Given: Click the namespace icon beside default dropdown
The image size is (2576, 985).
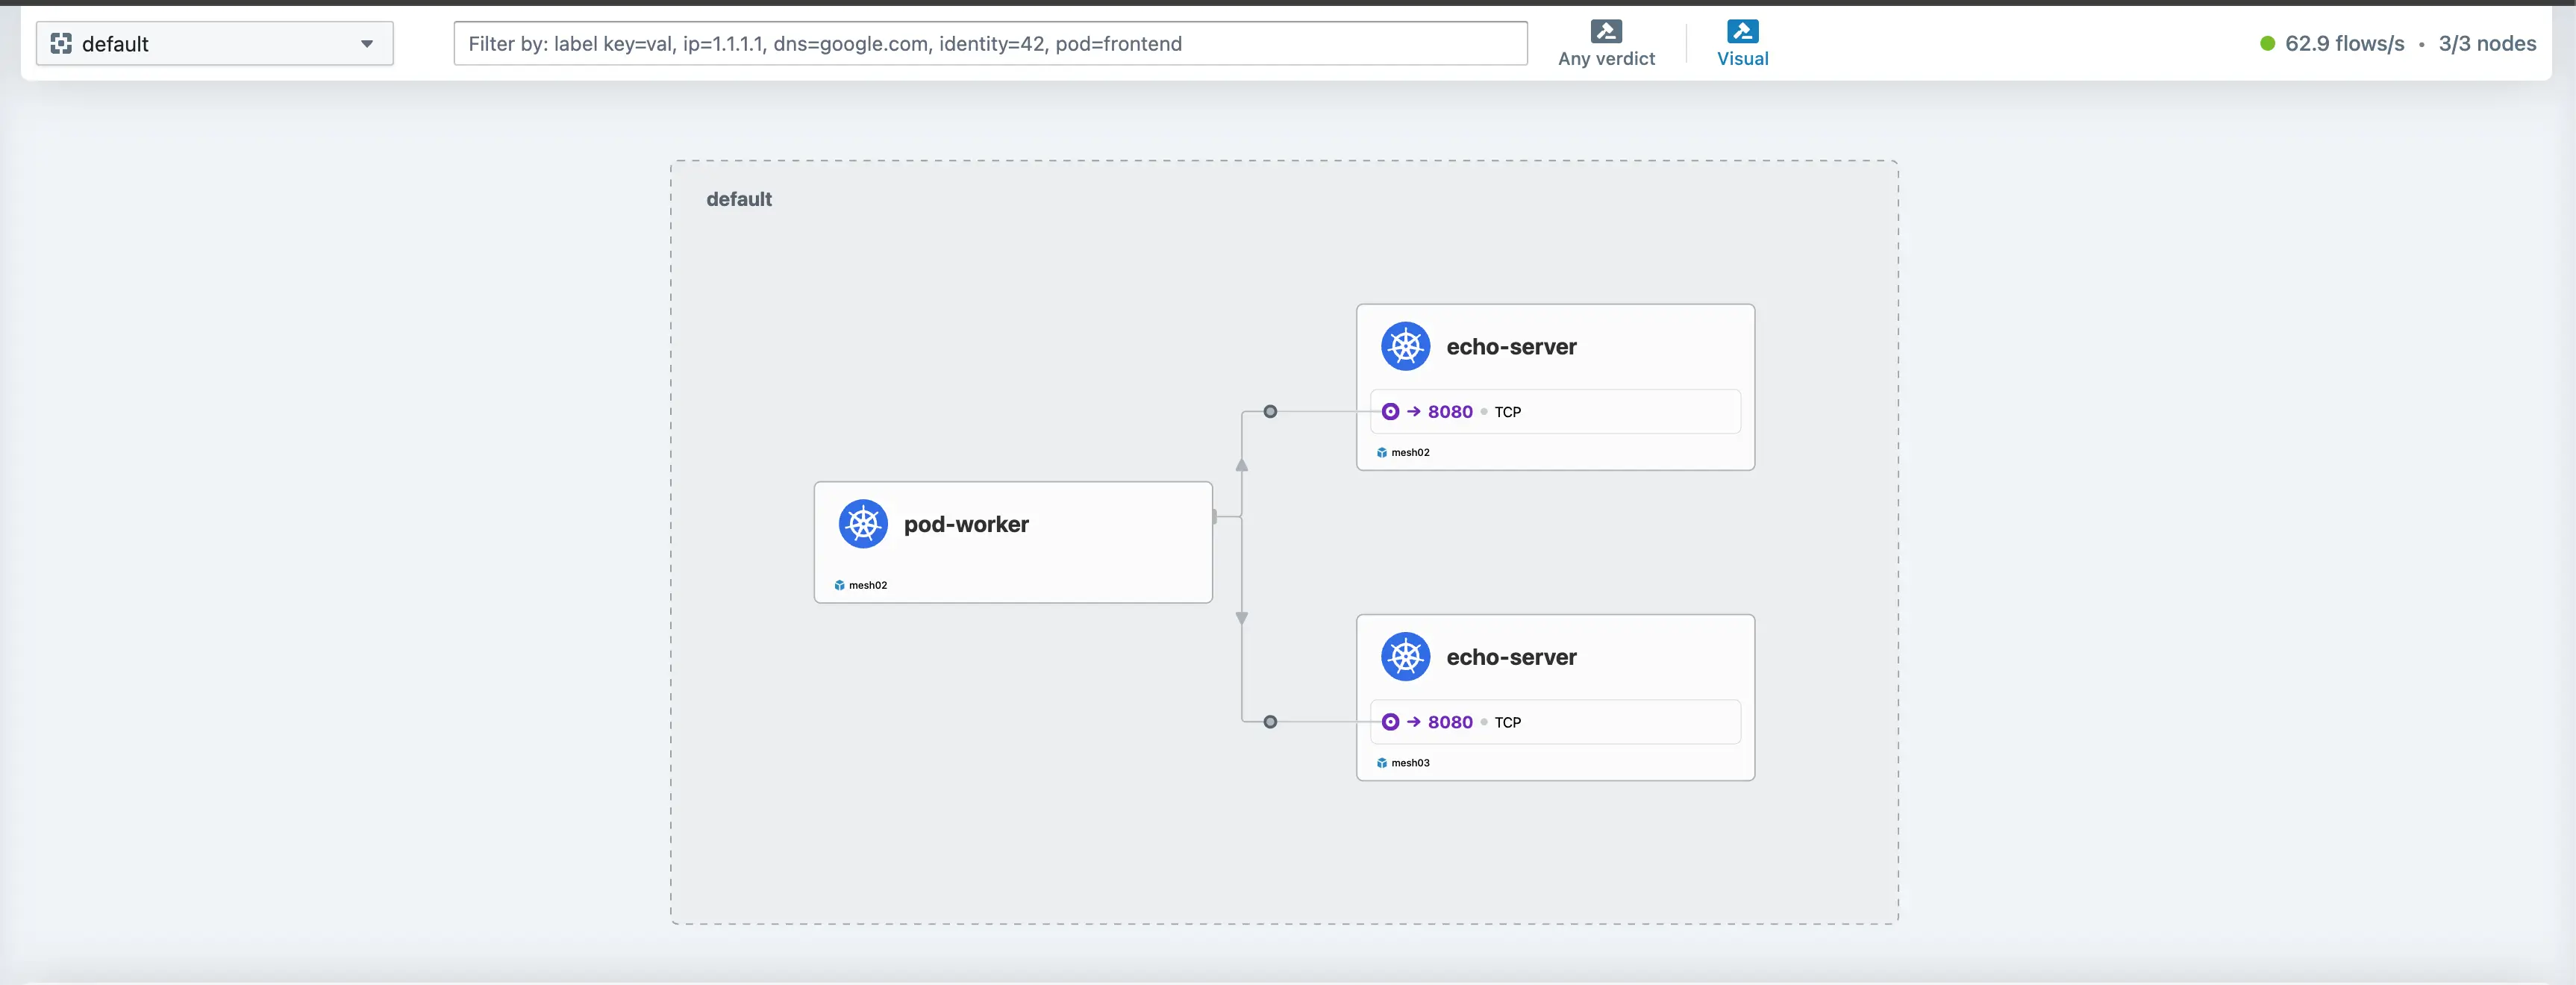Looking at the screenshot, I should coord(61,43).
